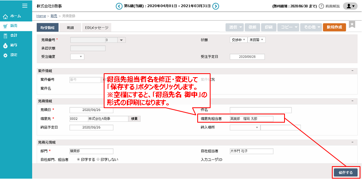The height and width of the screenshot is (181, 362).
Task: Switch to the EDIメッセージ tab
Action: tap(96, 27)
